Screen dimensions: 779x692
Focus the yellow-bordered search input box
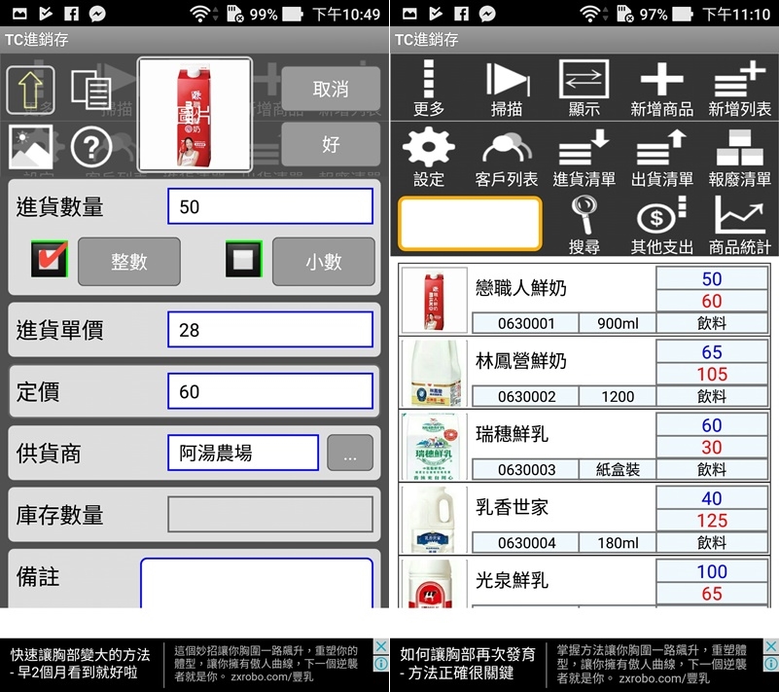[x=470, y=223]
